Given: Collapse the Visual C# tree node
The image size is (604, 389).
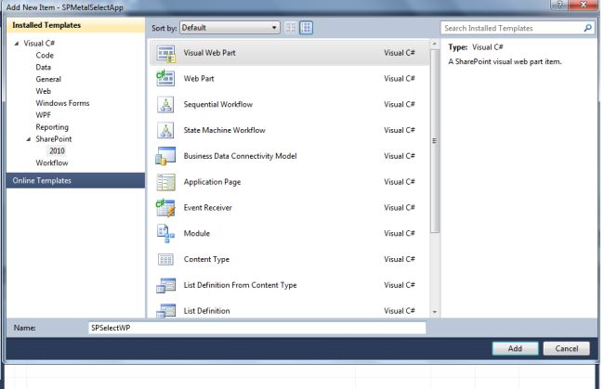Looking at the screenshot, I should (x=17, y=44).
